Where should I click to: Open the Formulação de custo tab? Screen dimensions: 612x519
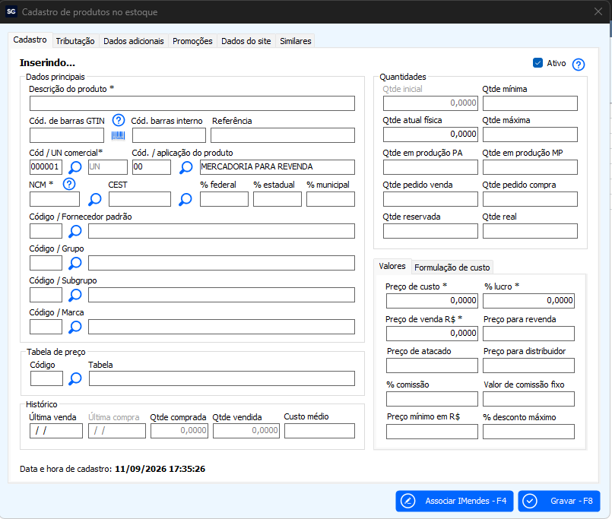tap(452, 267)
